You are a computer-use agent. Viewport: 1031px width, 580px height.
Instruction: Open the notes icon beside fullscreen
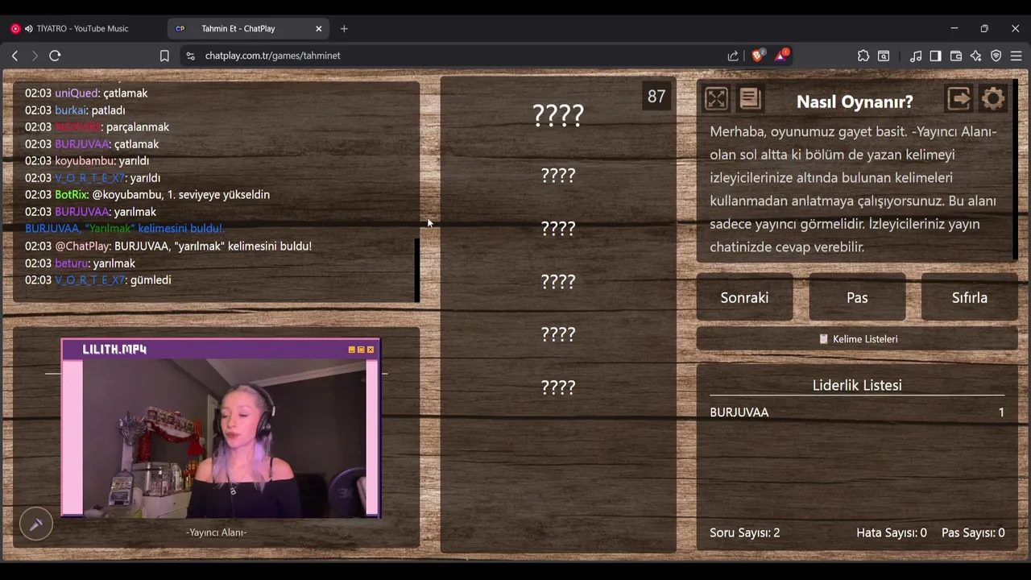750,98
